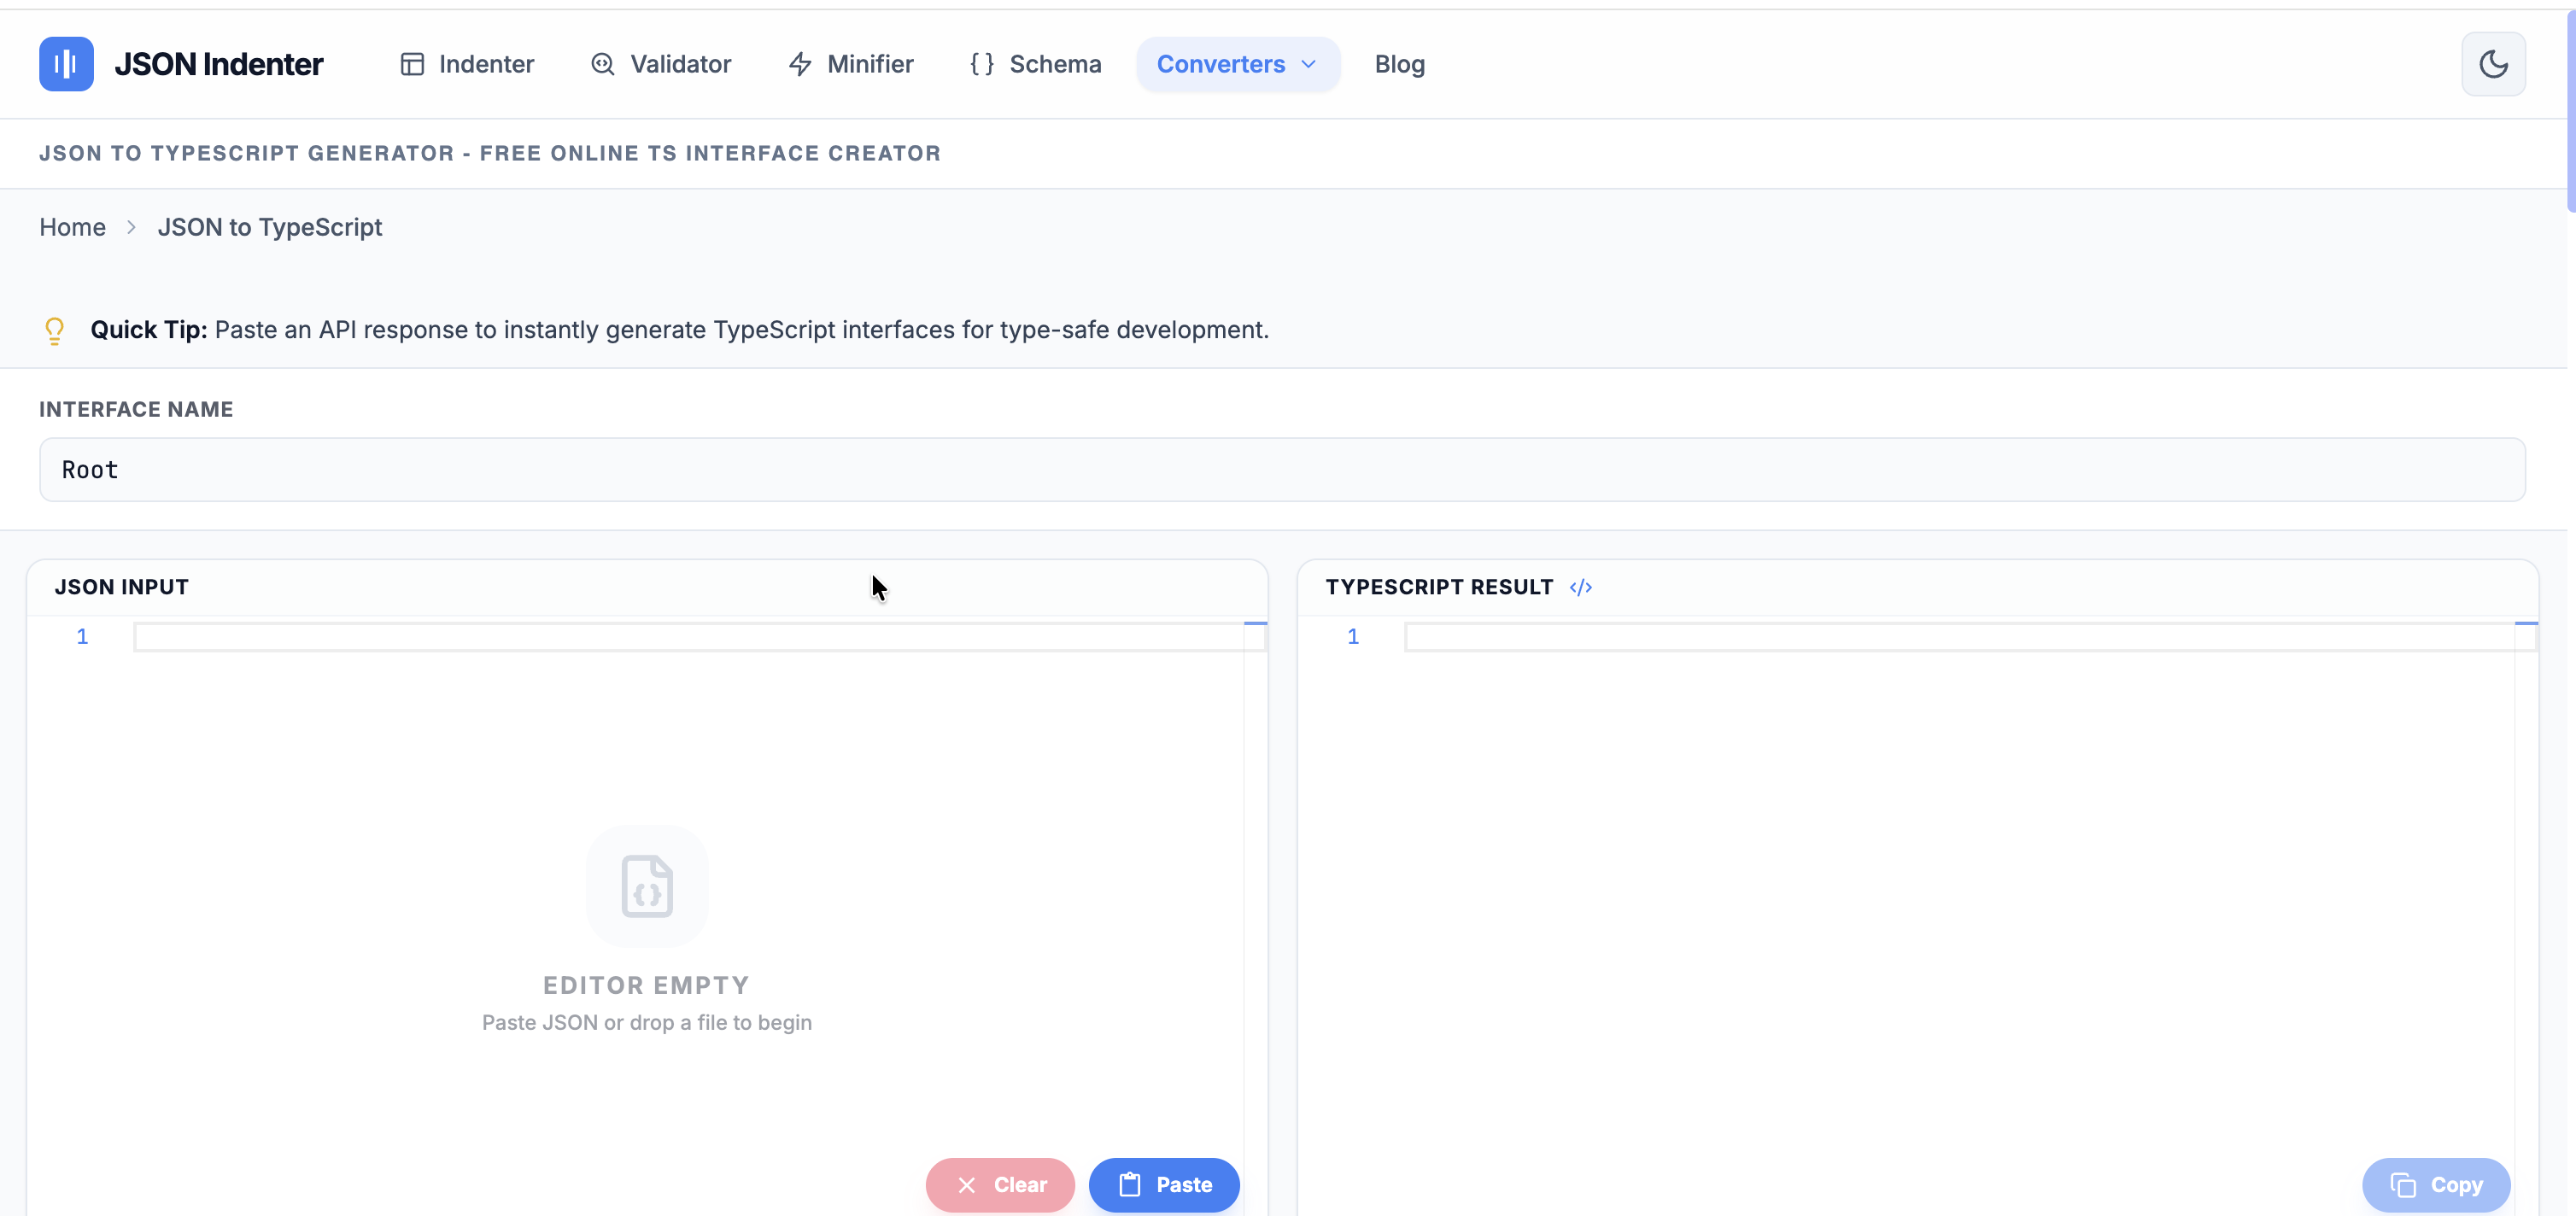Click the curly braces icon next to Schema
Image resolution: width=2576 pixels, height=1216 pixels.
pyautogui.click(x=982, y=63)
